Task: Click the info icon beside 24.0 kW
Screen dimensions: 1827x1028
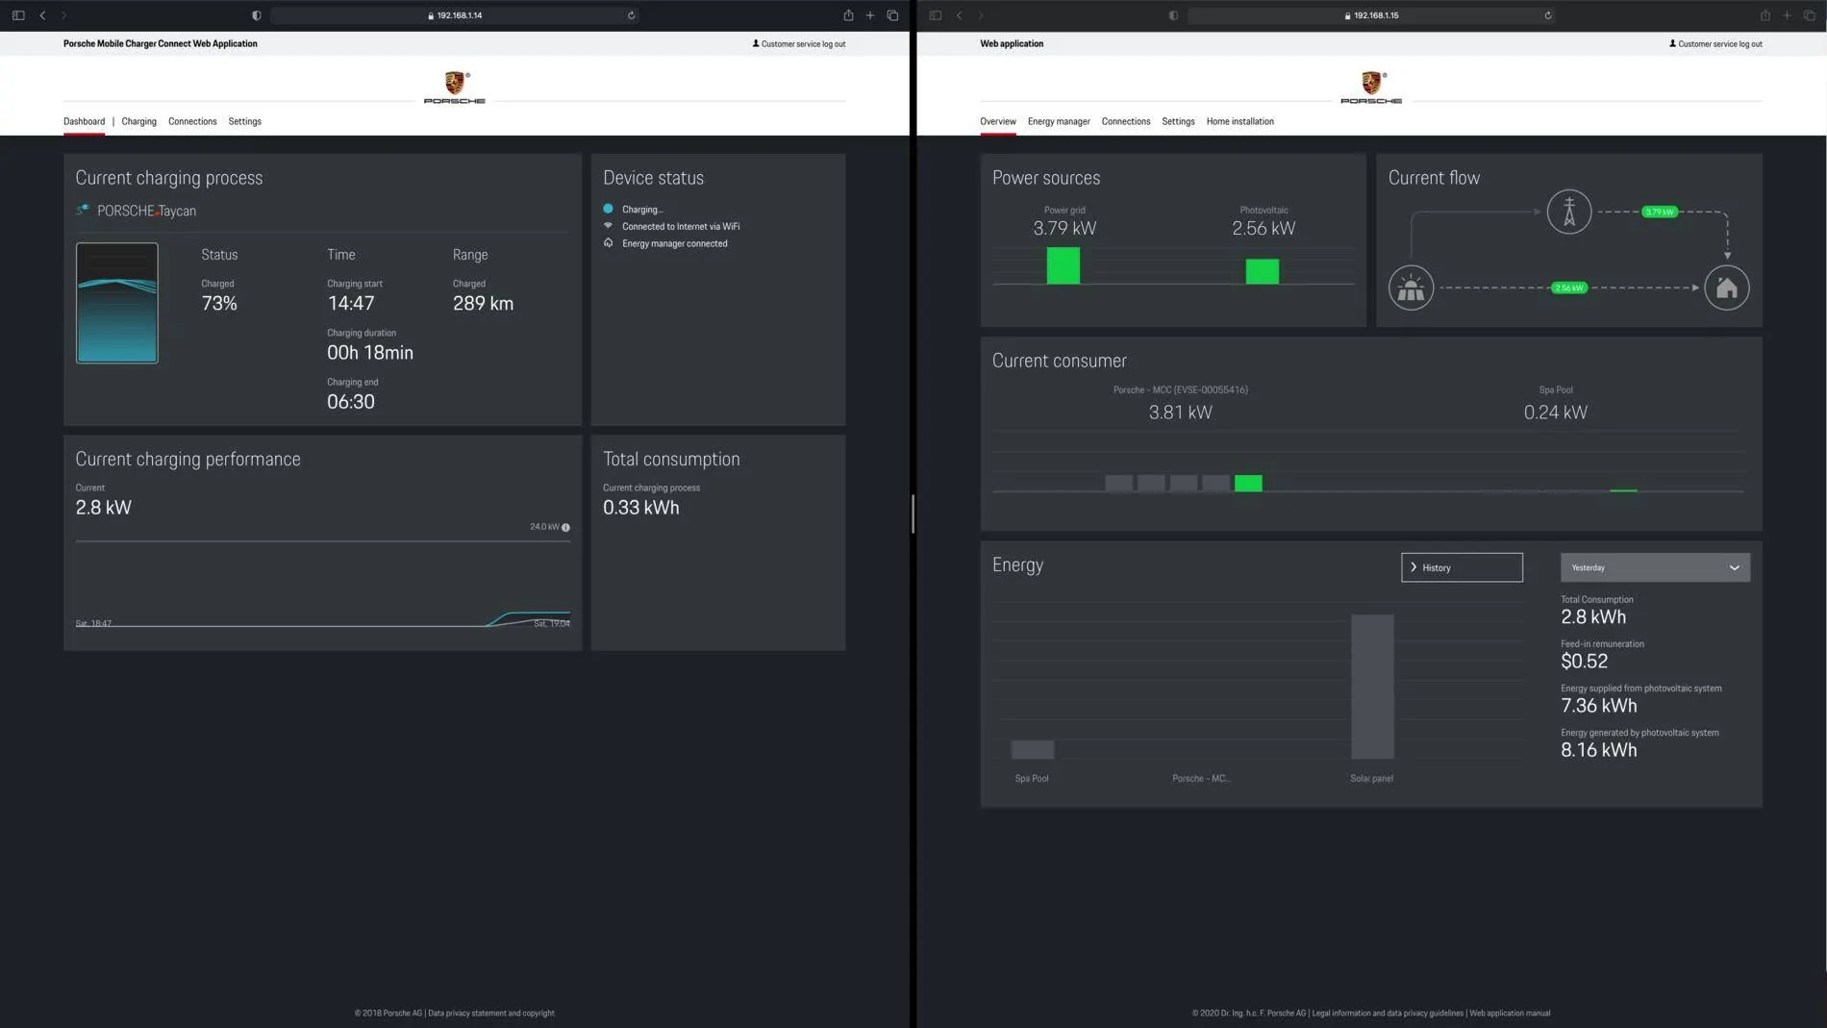Action: [x=565, y=527]
